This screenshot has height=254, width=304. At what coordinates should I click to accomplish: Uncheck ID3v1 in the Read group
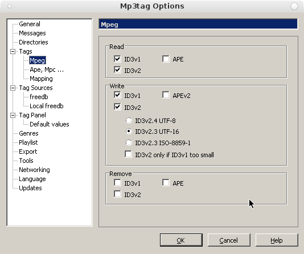(x=117, y=59)
